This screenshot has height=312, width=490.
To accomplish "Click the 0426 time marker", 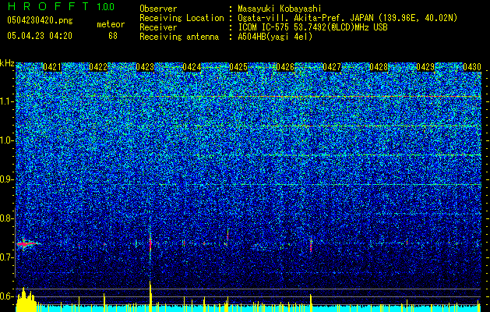I will coord(285,67).
